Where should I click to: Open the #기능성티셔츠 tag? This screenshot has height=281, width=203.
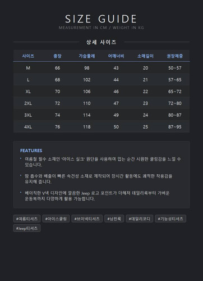coord(170,219)
